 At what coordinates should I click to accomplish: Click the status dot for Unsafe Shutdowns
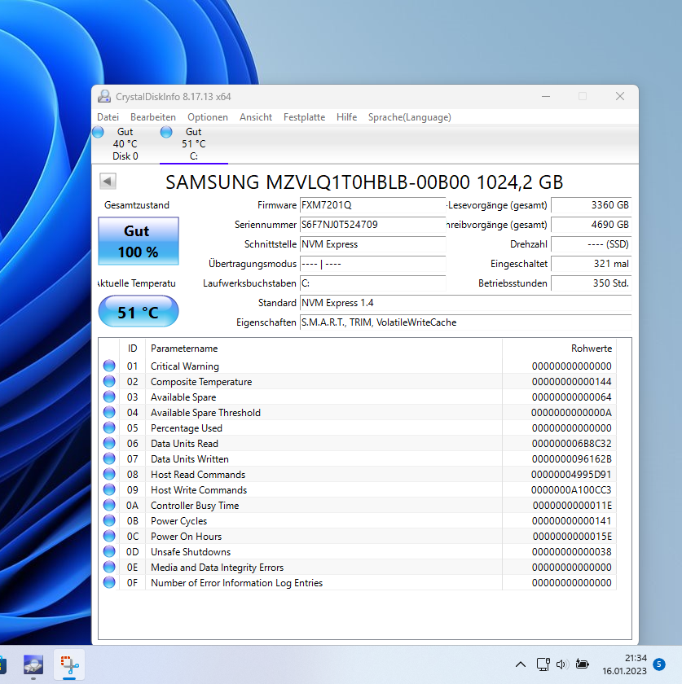coord(109,551)
